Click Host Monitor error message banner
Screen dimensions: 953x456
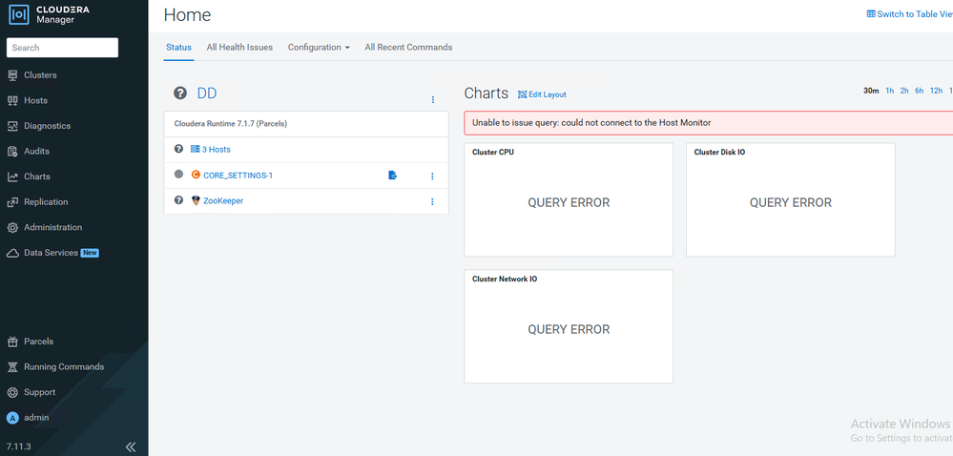709,123
